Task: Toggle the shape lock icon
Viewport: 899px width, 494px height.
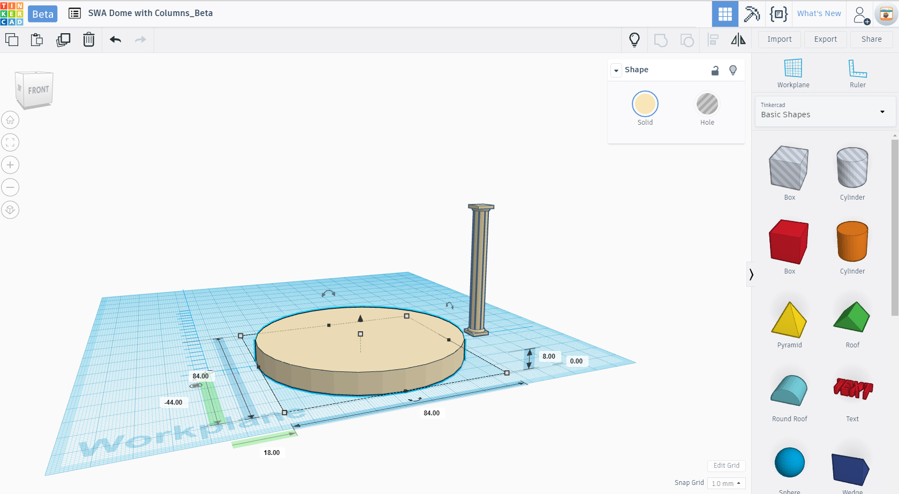Action: pos(715,70)
